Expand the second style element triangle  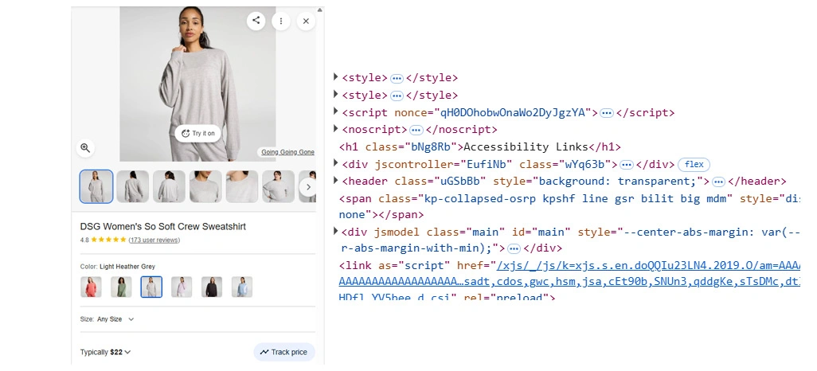(336, 94)
